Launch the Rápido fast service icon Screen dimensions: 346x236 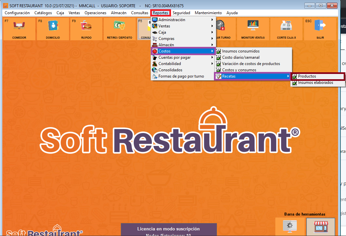pyautogui.click(x=86, y=26)
